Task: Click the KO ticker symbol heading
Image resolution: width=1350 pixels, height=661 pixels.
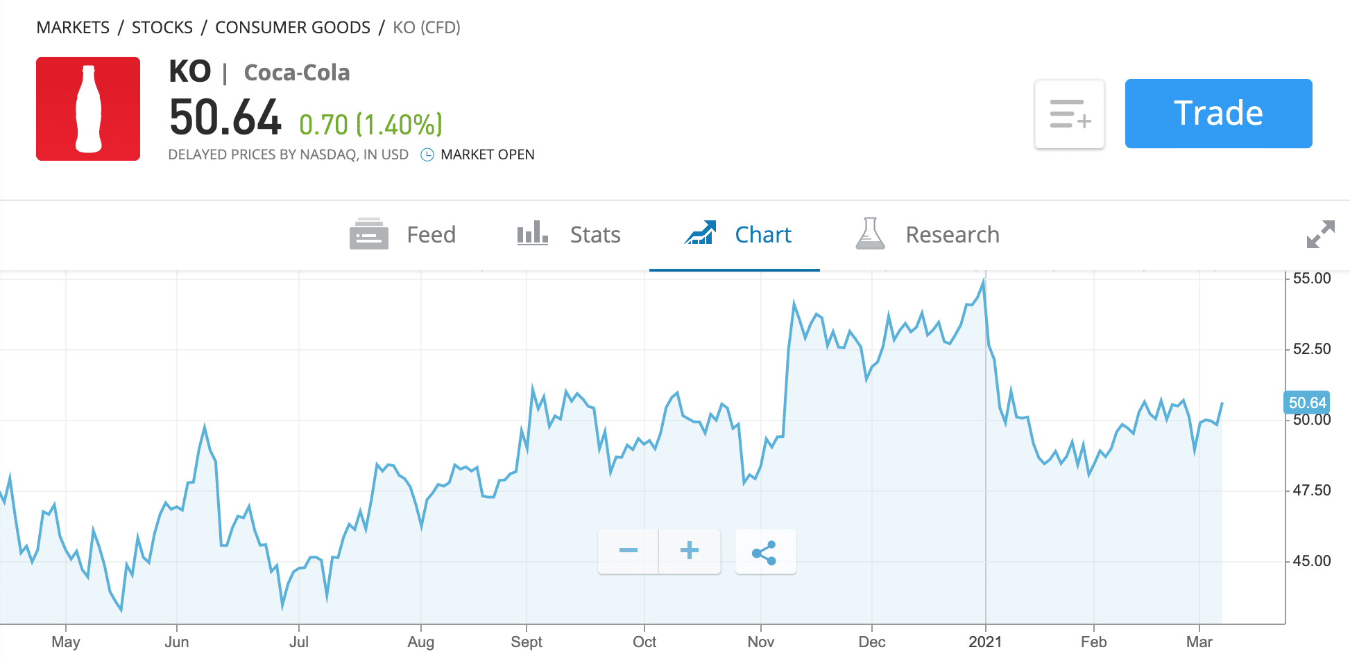Action: pyautogui.click(x=190, y=72)
